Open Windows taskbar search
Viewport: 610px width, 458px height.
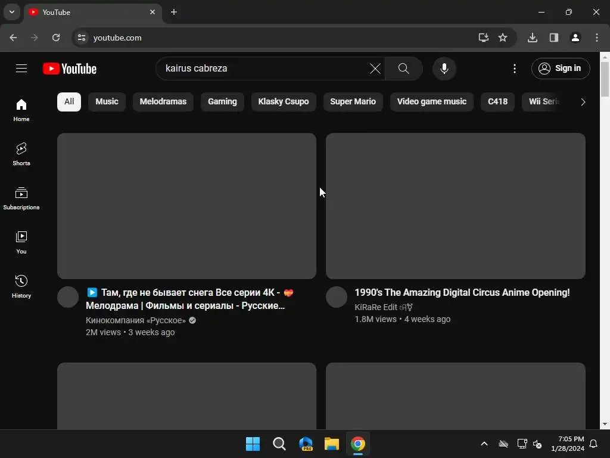click(x=279, y=444)
